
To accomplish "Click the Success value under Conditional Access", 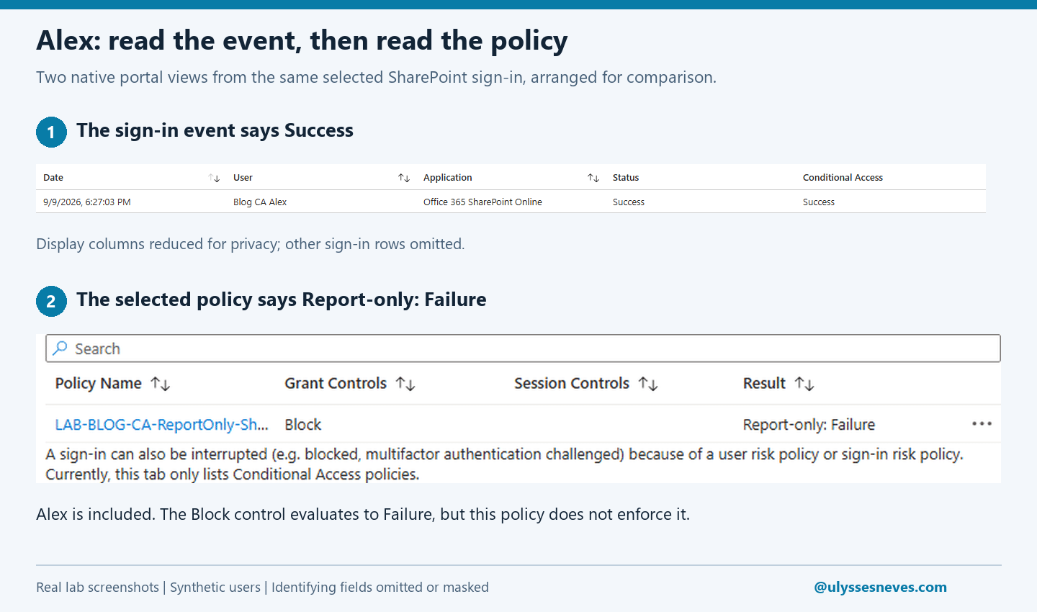I will pyautogui.click(x=819, y=202).
